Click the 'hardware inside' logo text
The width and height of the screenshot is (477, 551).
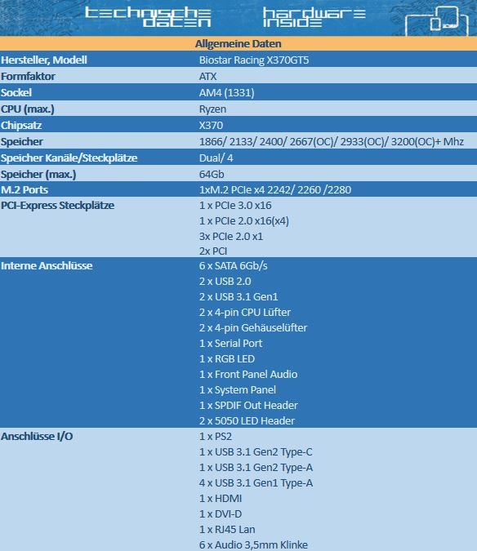[314, 18]
